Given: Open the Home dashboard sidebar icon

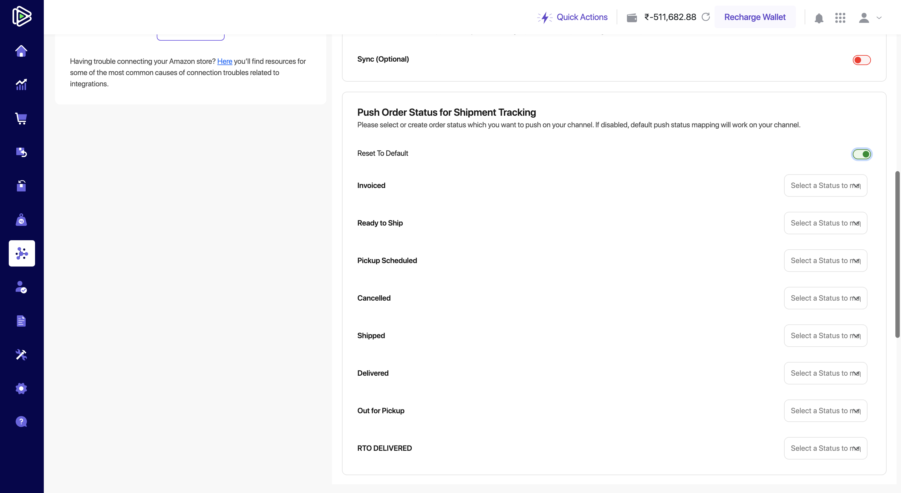Looking at the screenshot, I should point(21,51).
